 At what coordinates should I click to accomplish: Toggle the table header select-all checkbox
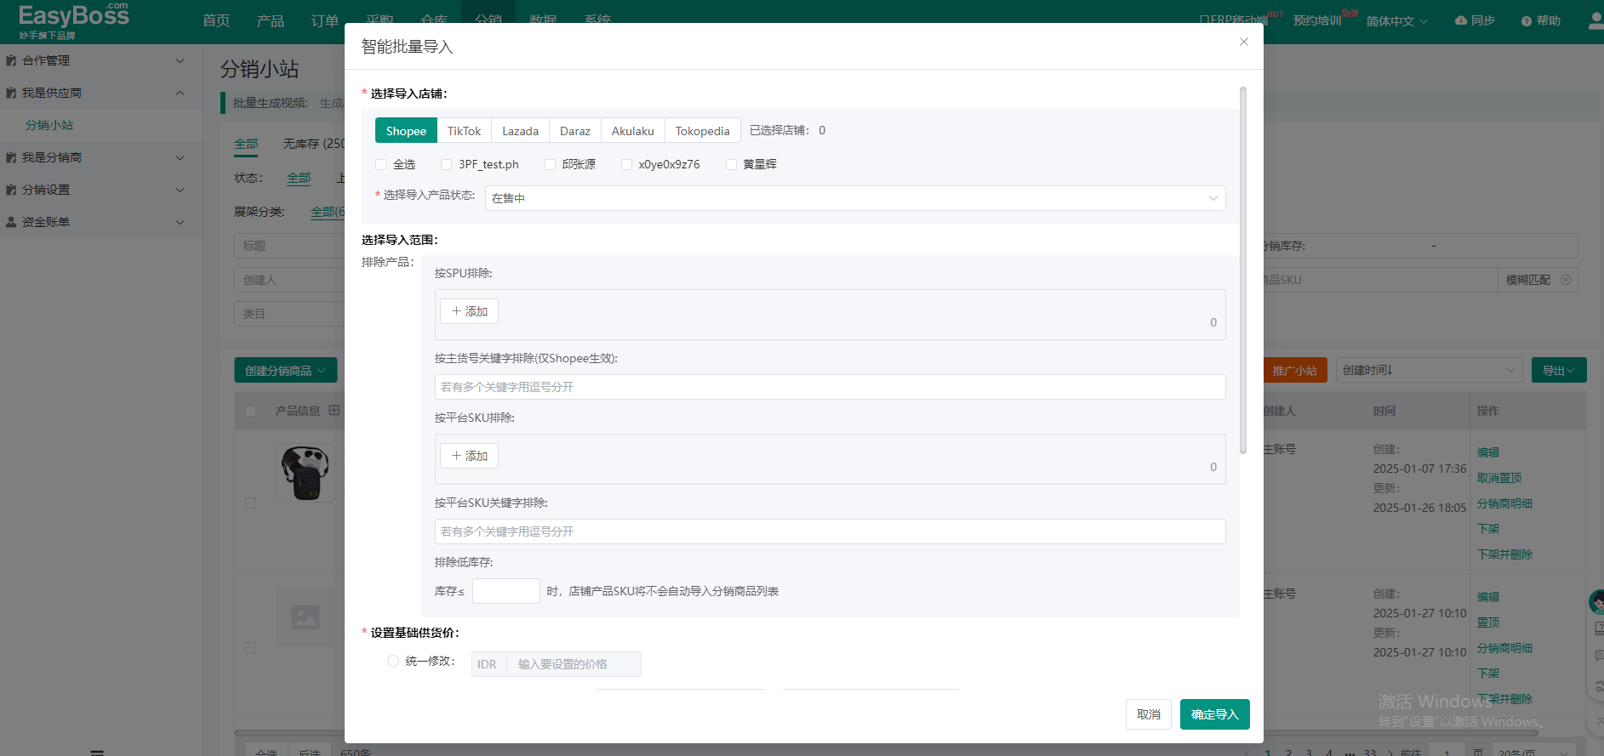coord(251,411)
